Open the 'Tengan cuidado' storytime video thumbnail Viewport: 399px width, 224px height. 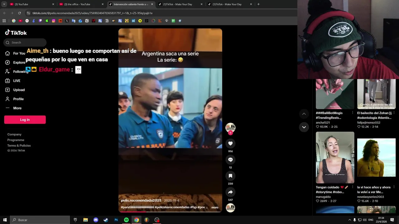[x=335, y=157]
